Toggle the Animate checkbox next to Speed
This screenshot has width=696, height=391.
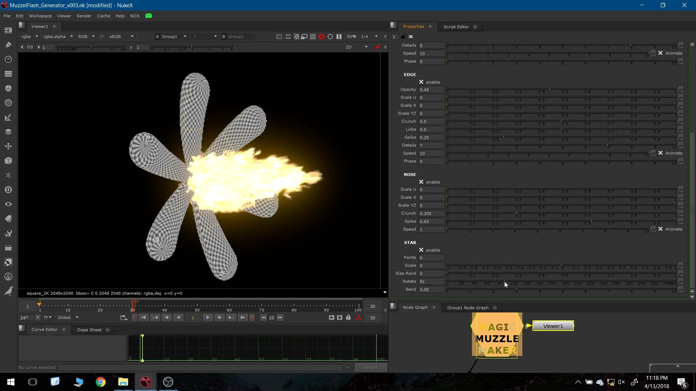tap(661, 53)
